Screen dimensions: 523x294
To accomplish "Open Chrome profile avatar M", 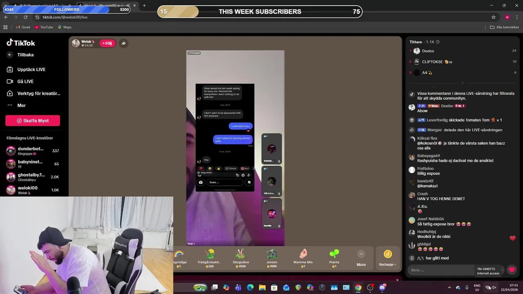I will pyautogui.click(x=507, y=17).
